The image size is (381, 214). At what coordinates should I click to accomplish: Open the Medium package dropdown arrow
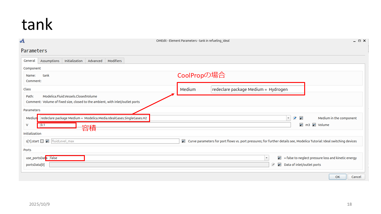pyautogui.click(x=288, y=118)
